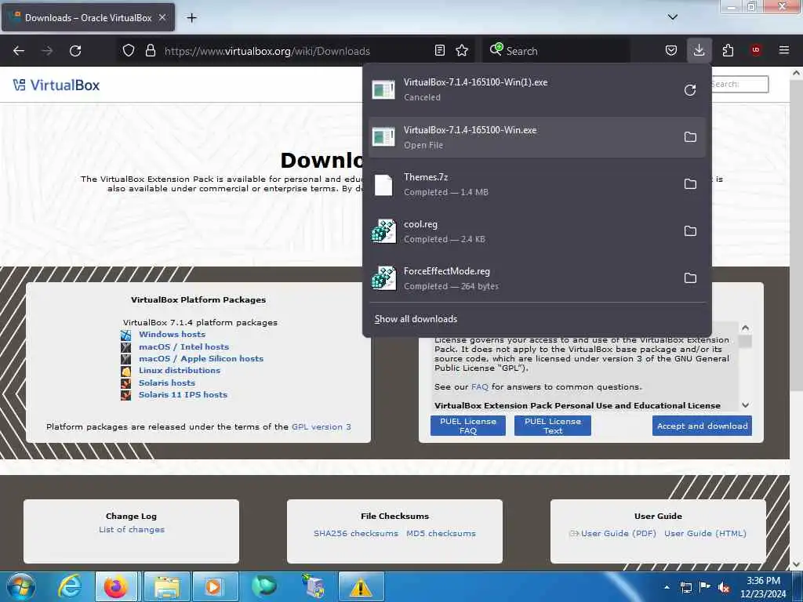Click the FAQ link in license text

click(479, 387)
